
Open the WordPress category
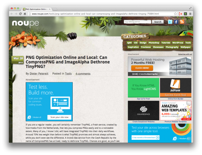point(177,43)
